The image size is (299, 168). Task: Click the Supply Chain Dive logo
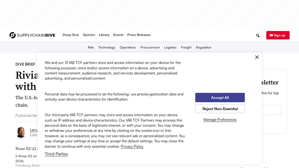[32, 35]
